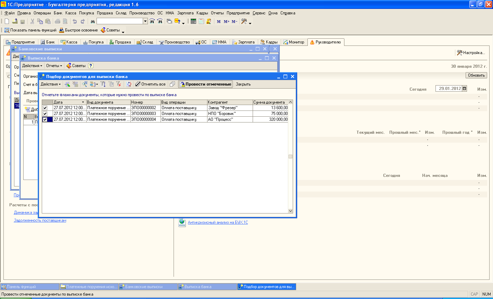The width and height of the screenshot is (493, 299).
Task: Click document list vertical scrollbar down arrow
Action: 290,211
